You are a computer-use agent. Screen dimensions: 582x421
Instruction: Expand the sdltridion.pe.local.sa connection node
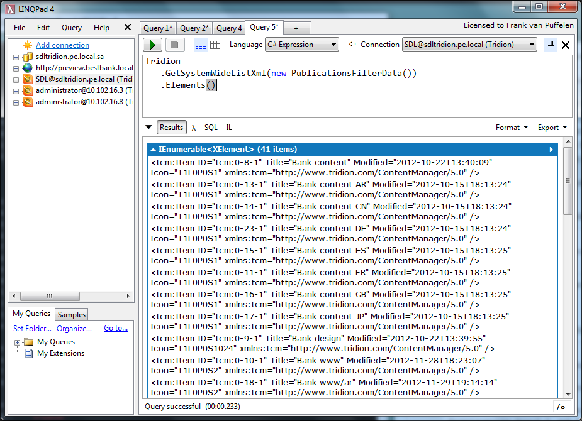(x=16, y=57)
